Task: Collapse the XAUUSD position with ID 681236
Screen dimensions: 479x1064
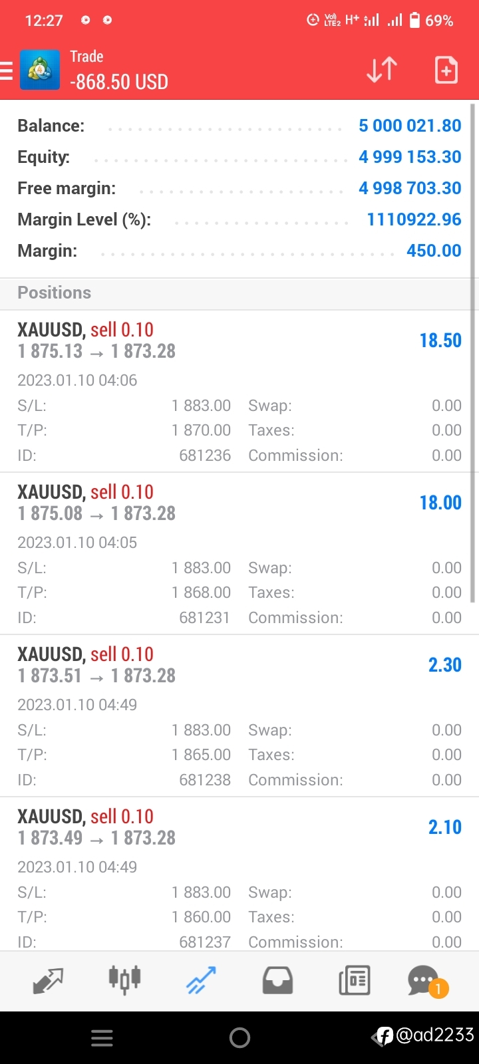Action: (239, 392)
